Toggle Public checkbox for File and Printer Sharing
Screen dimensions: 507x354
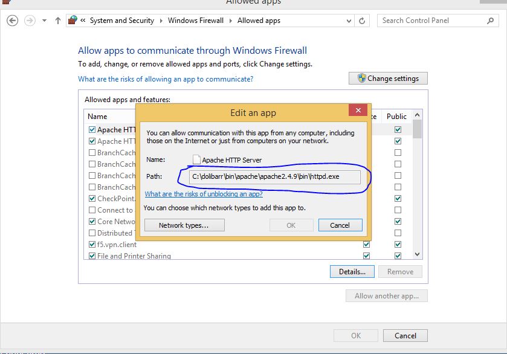(398, 256)
